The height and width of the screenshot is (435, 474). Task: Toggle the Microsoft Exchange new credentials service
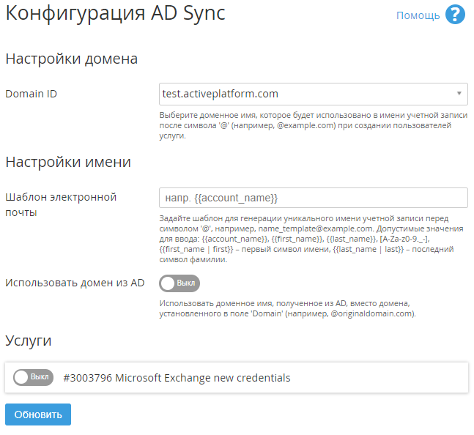coord(33,378)
